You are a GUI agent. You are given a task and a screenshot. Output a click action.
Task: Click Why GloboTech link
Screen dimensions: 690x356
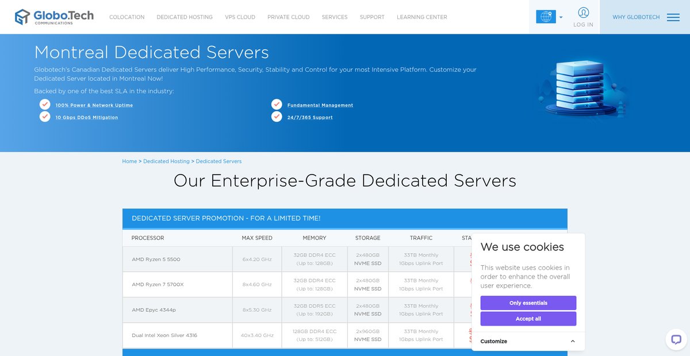click(636, 17)
